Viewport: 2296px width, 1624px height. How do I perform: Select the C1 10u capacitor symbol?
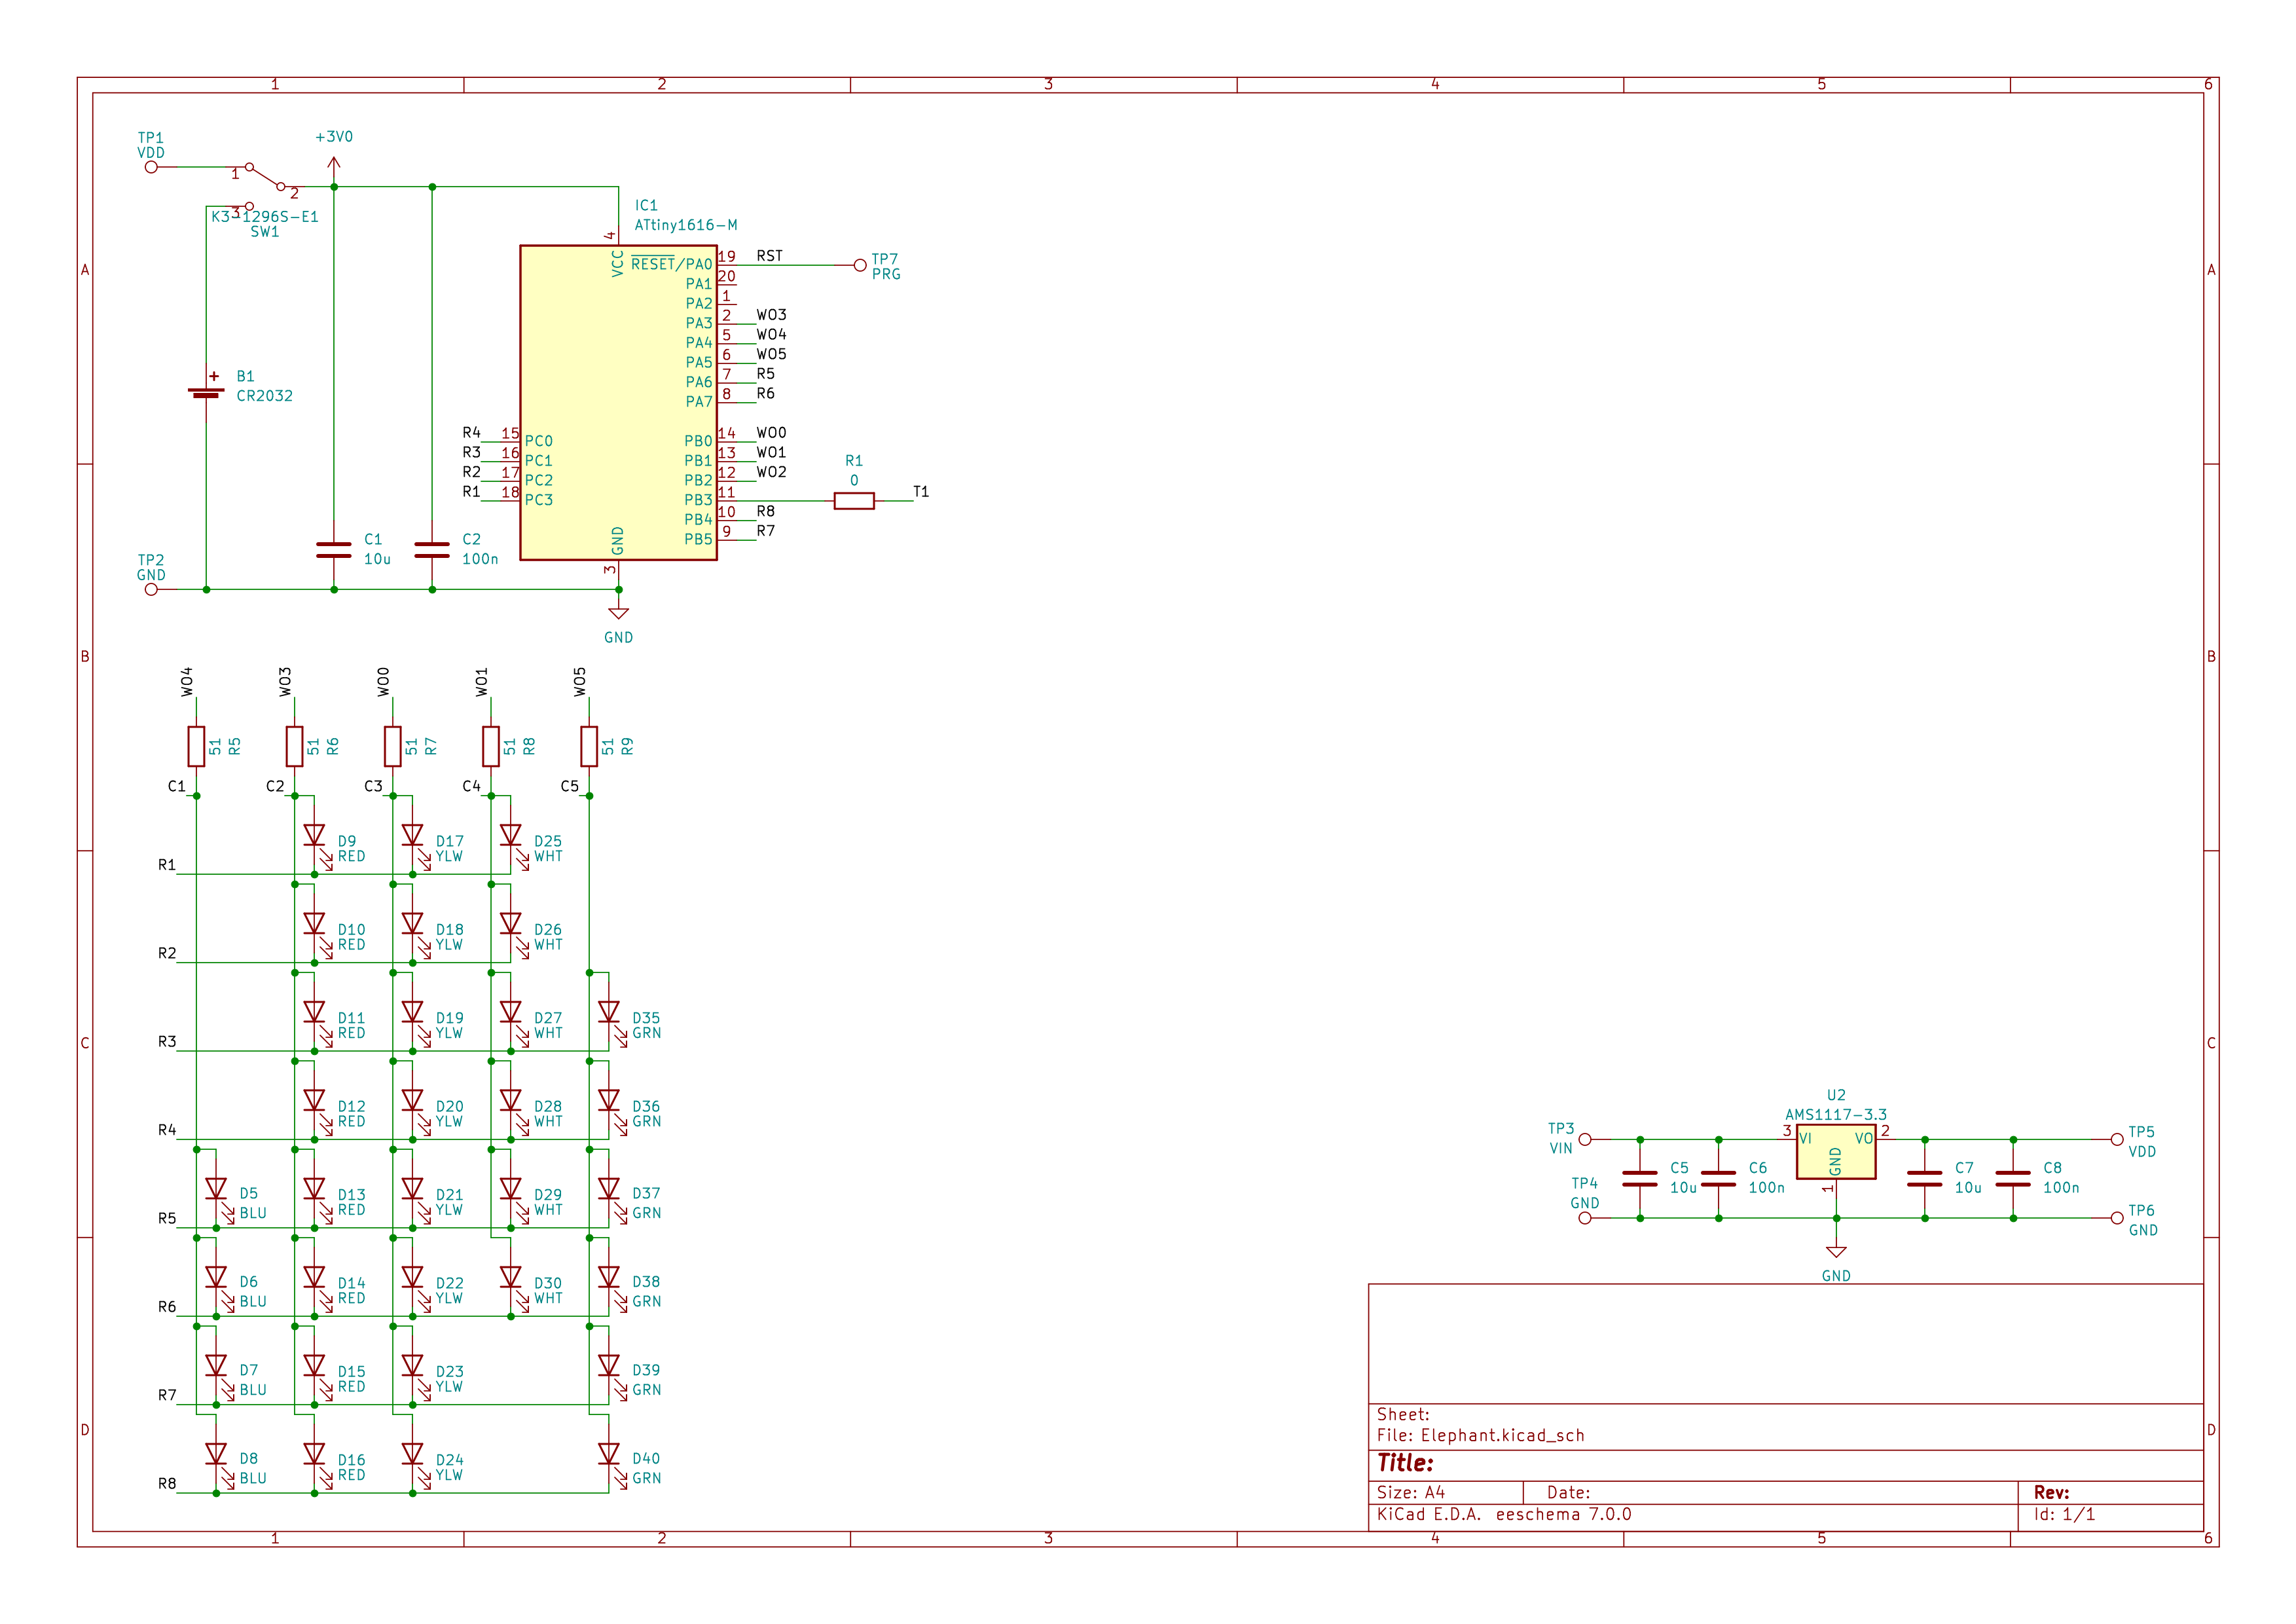click(x=333, y=550)
